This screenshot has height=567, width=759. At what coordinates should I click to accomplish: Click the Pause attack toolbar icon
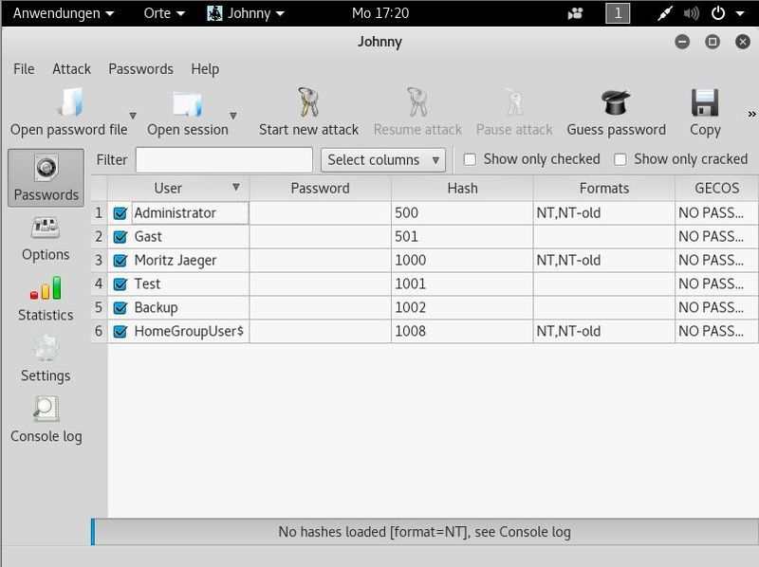[514, 102]
